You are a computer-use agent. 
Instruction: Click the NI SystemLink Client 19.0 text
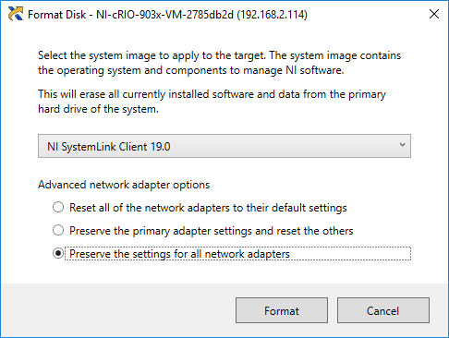pos(109,147)
